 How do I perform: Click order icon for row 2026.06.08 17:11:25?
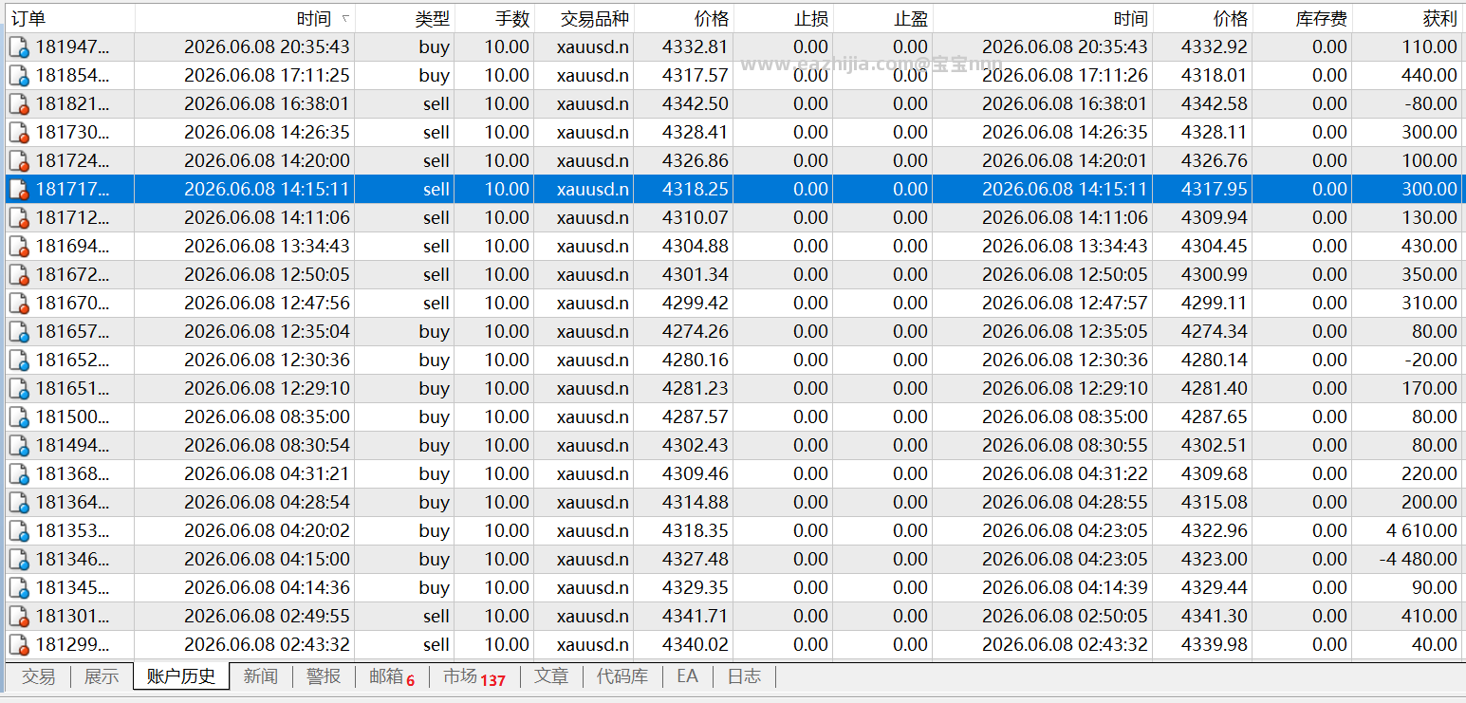19,76
